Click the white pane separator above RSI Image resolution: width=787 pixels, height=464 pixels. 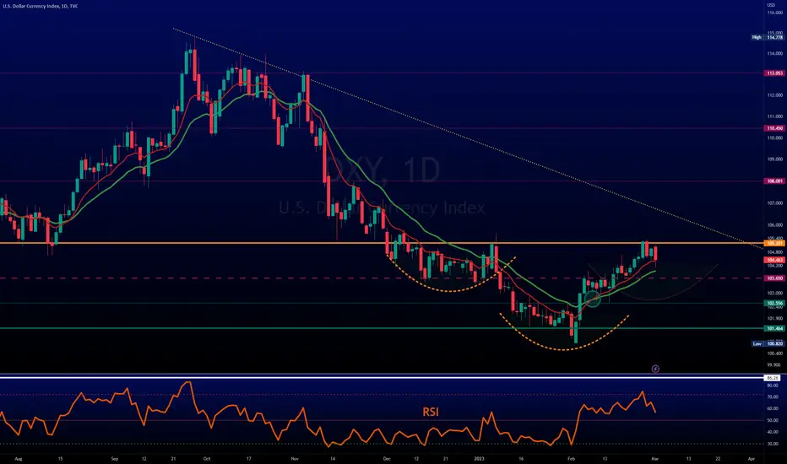[x=382, y=377]
